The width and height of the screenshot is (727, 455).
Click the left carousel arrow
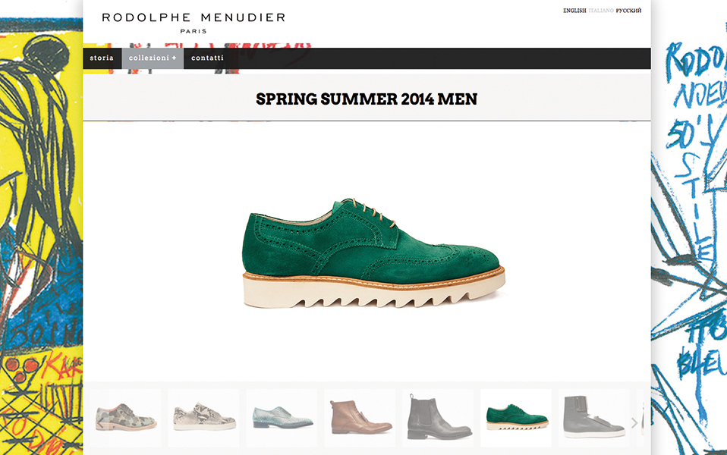click(x=99, y=422)
